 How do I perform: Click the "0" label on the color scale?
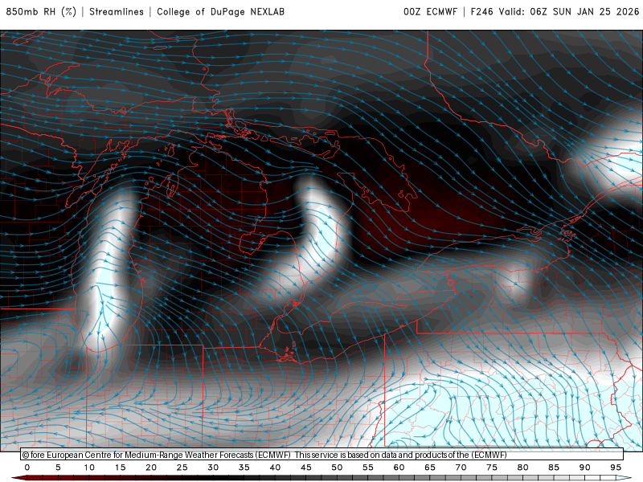(x=27, y=468)
